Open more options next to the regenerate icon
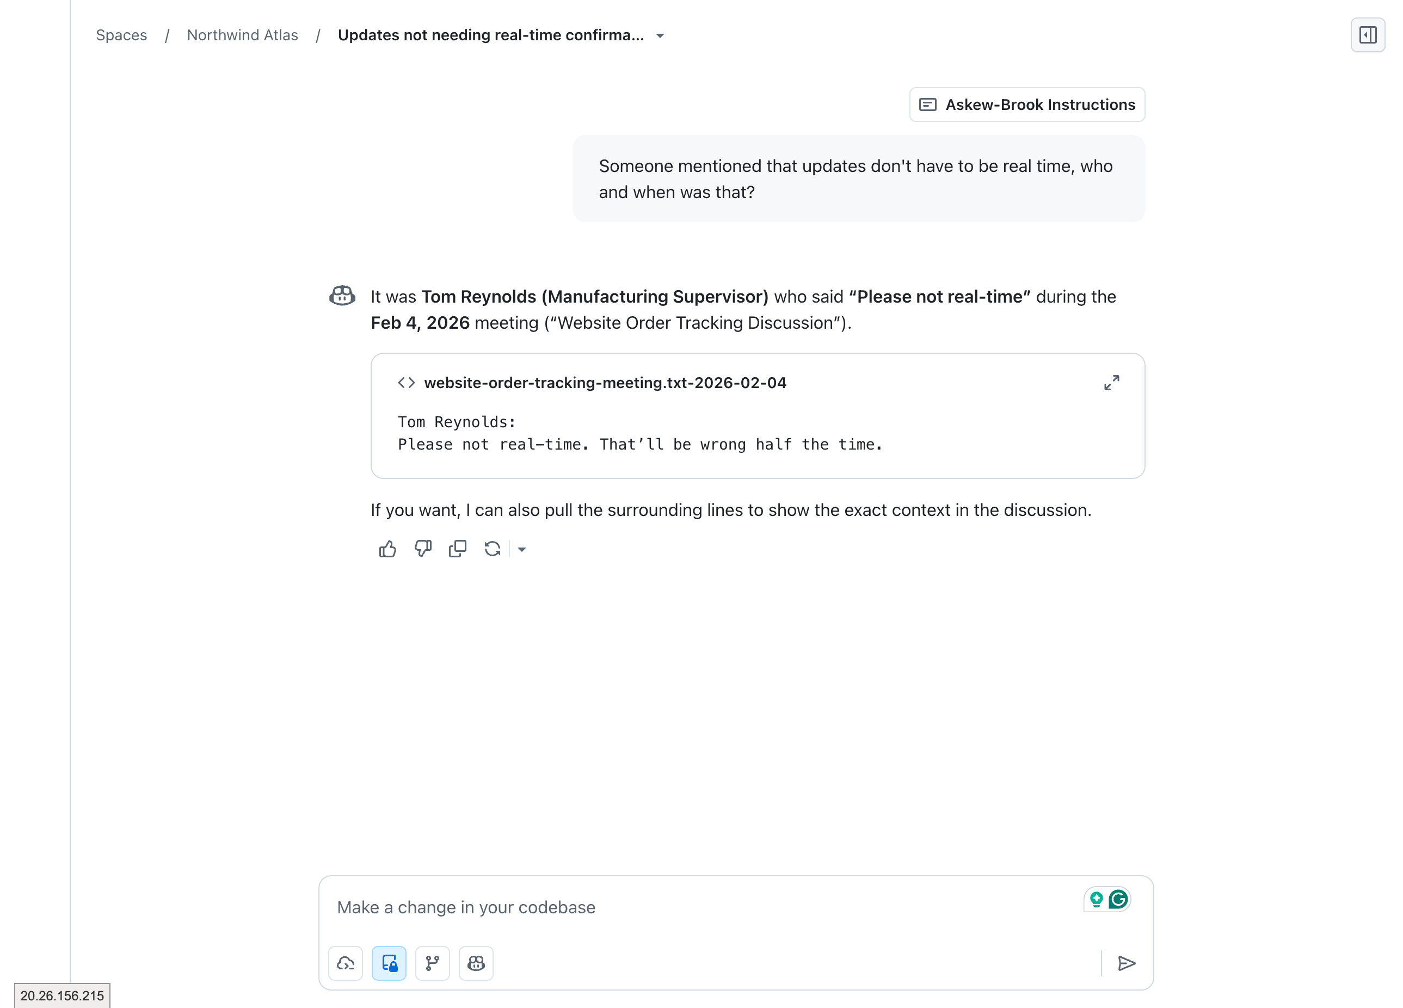Image resolution: width=1403 pixels, height=1008 pixels. coord(522,549)
